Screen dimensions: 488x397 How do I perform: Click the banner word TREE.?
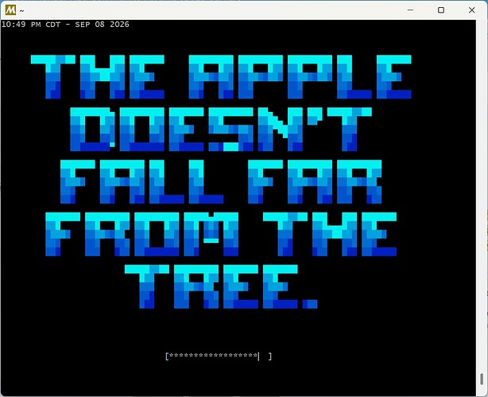[x=221, y=287]
